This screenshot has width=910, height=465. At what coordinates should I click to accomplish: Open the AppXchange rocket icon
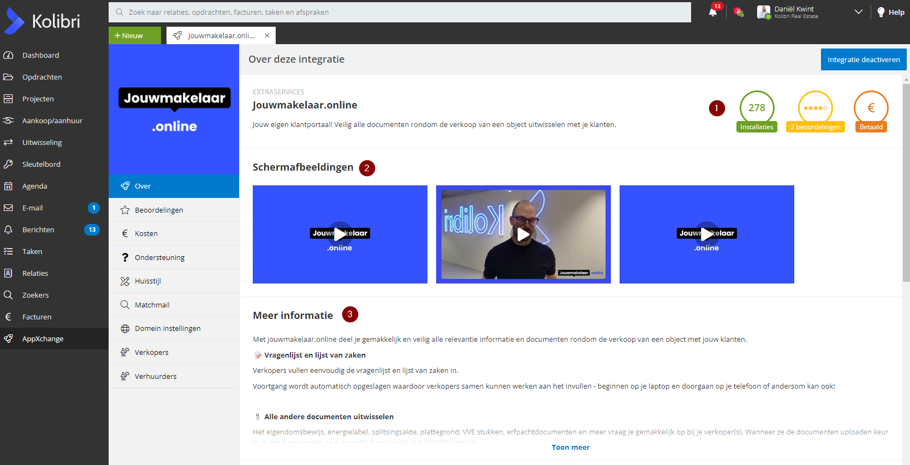[x=8, y=339]
